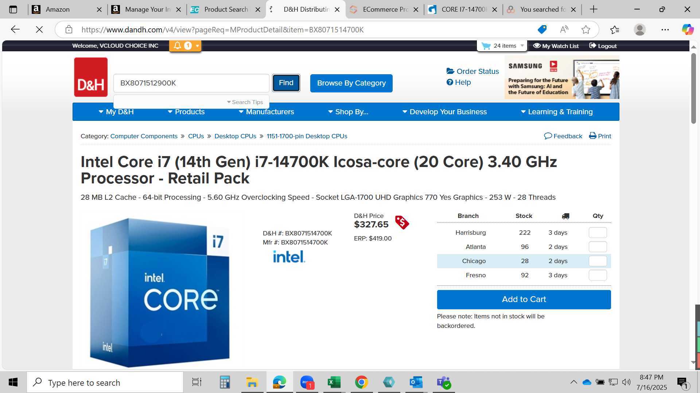
Task: Open Windows Start menu
Action: (13, 382)
